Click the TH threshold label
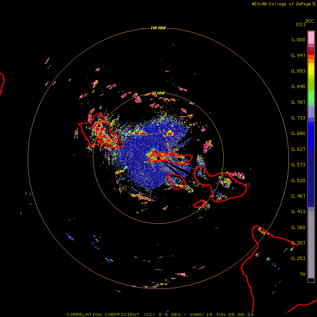 click(303, 274)
